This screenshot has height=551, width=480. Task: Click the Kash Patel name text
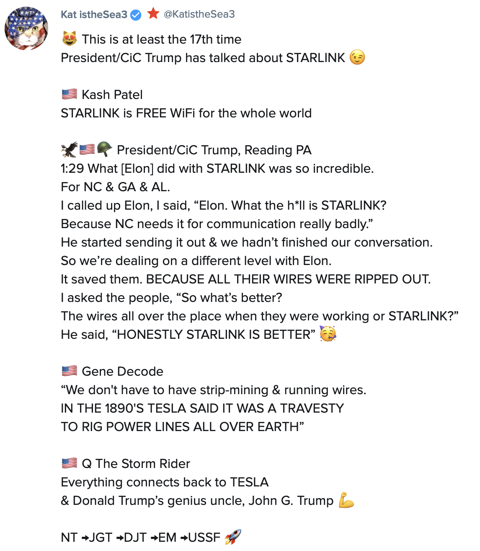[112, 95]
